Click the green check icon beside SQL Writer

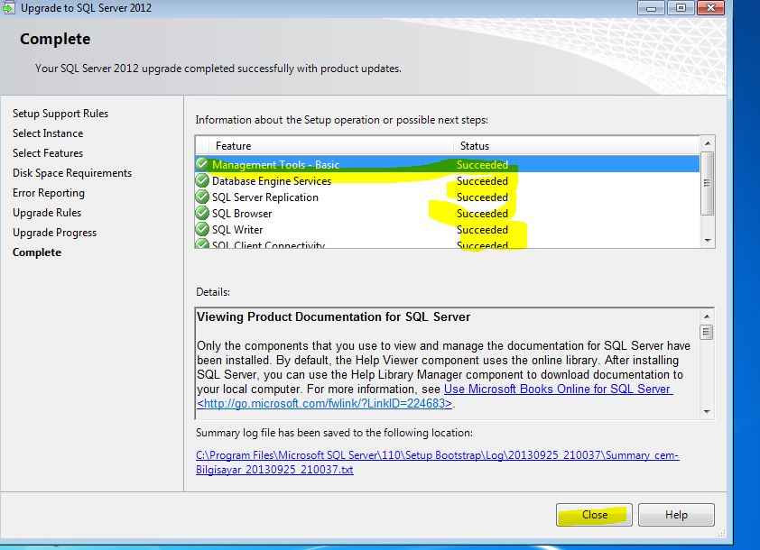(202, 230)
